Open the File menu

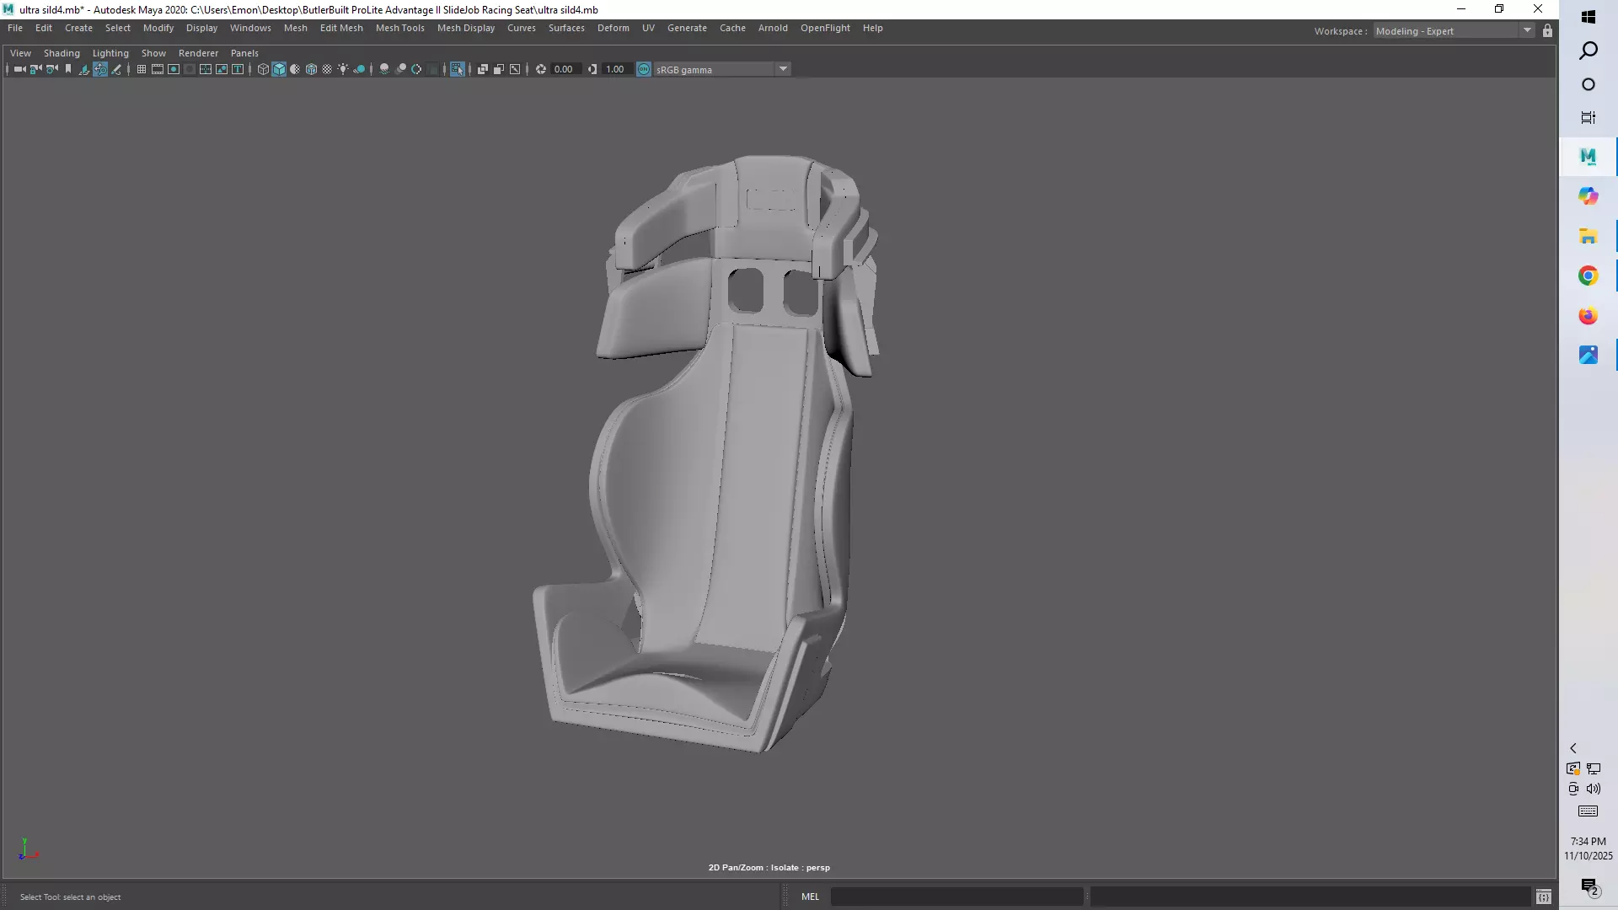tap(15, 28)
